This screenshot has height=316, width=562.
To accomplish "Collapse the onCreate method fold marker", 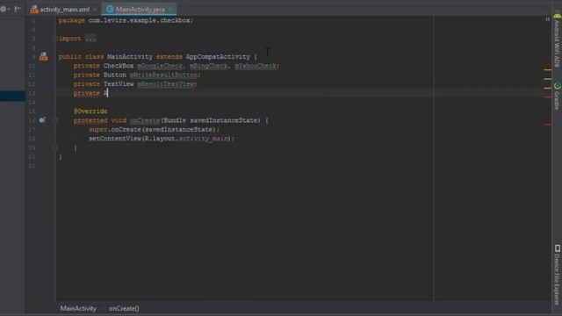I will (54, 120).
